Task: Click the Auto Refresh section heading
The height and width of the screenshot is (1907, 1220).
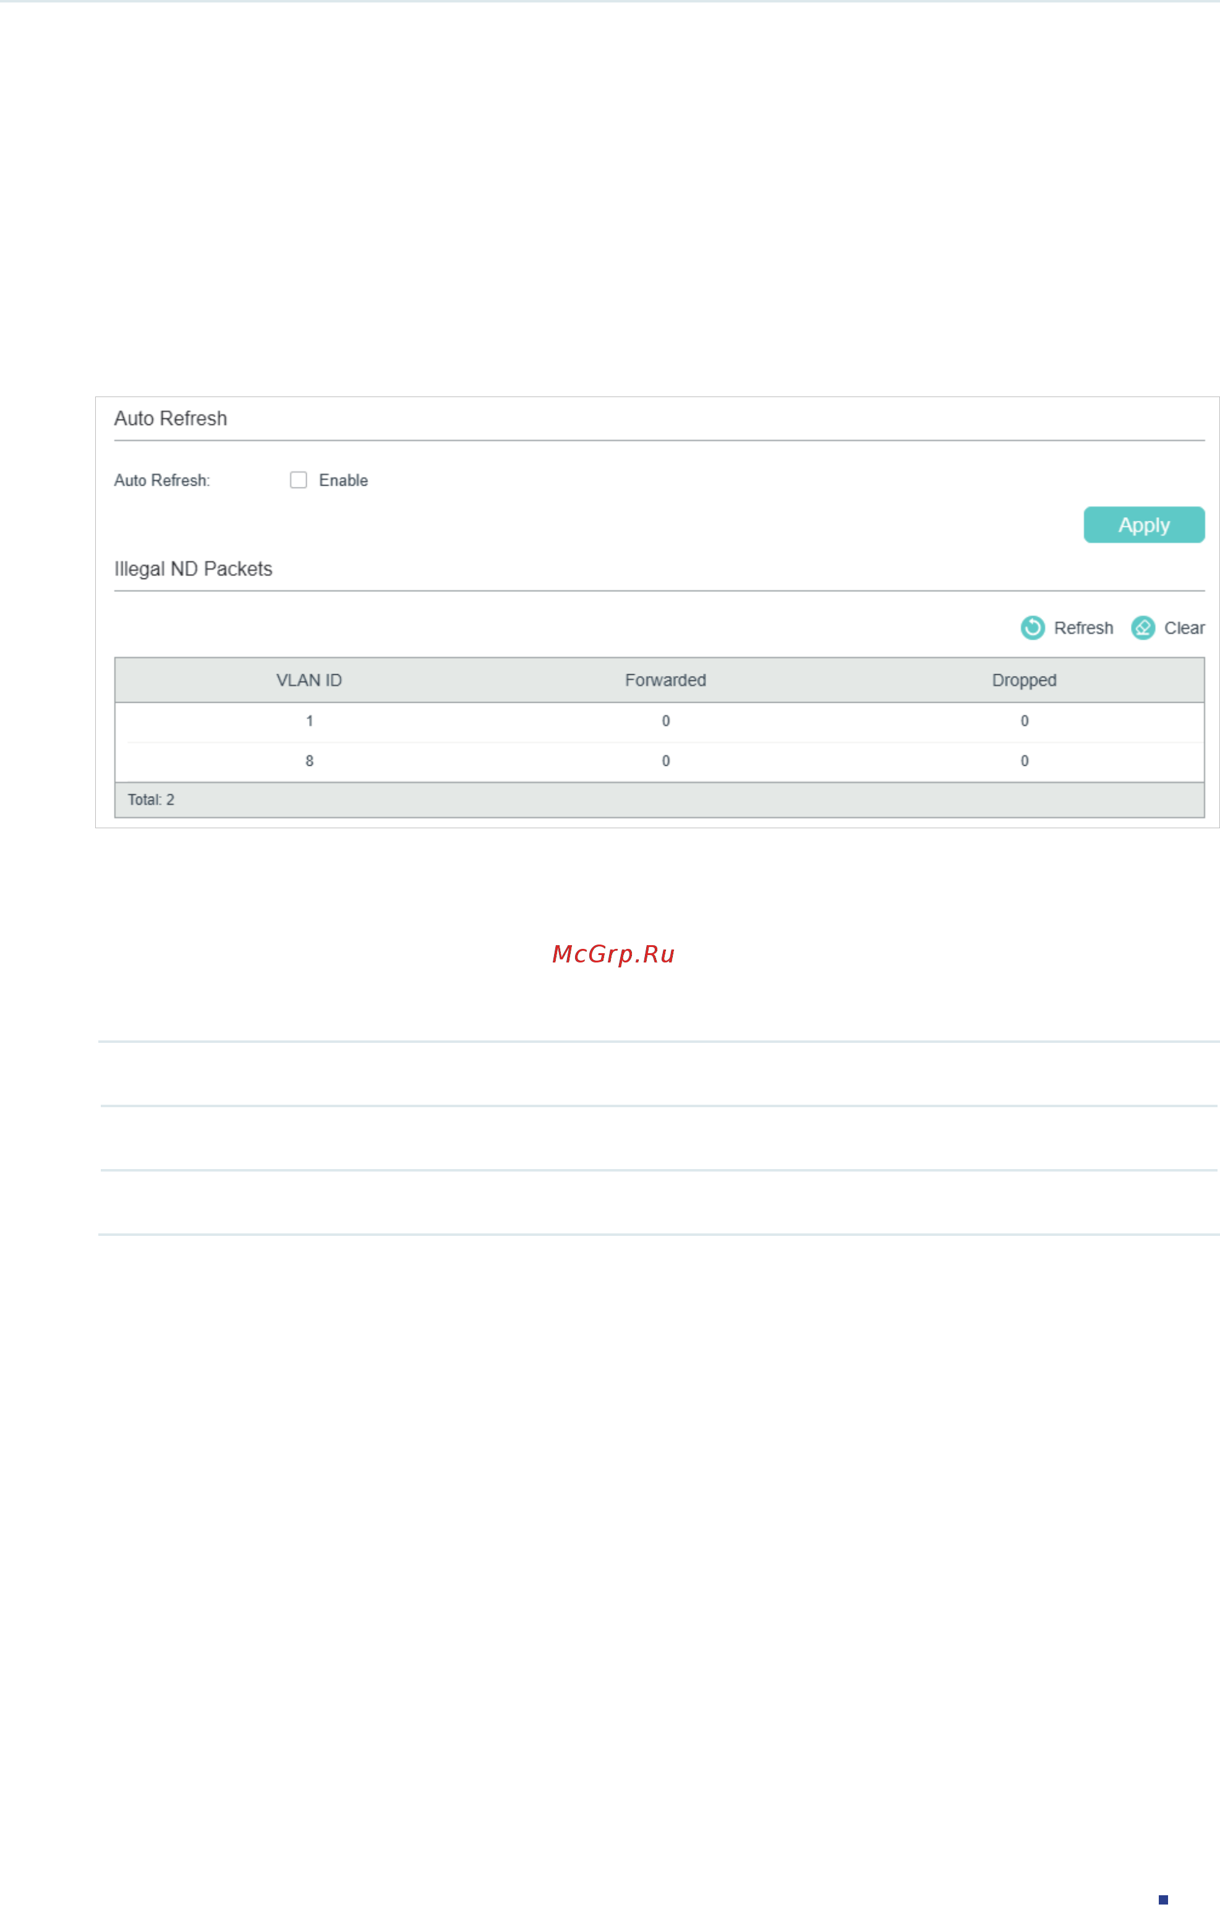Action: 170,418
